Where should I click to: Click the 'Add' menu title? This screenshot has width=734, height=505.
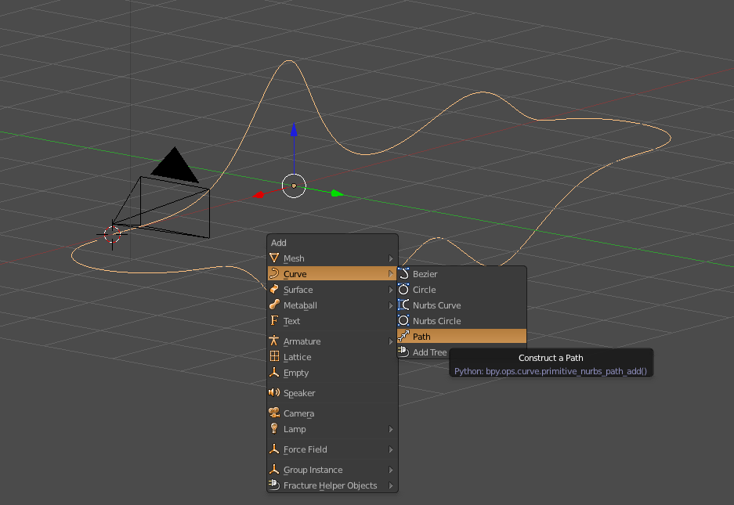tap(279, 243)
